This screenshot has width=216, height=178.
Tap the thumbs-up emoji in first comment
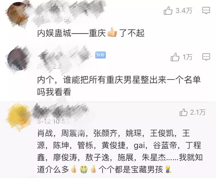pyautogui.click(x=112, y=32)
